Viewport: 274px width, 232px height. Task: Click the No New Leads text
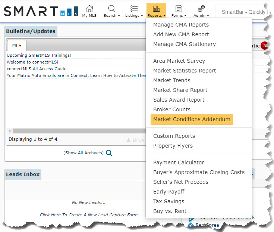pos(89,202)
